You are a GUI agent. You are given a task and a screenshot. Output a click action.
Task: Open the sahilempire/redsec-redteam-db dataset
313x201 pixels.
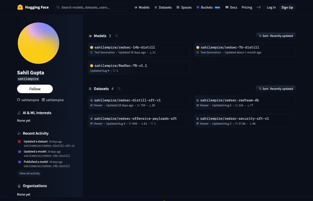pos(245,102)
